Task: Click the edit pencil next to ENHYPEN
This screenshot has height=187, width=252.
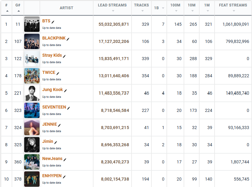Action: (x=64, y=177)
